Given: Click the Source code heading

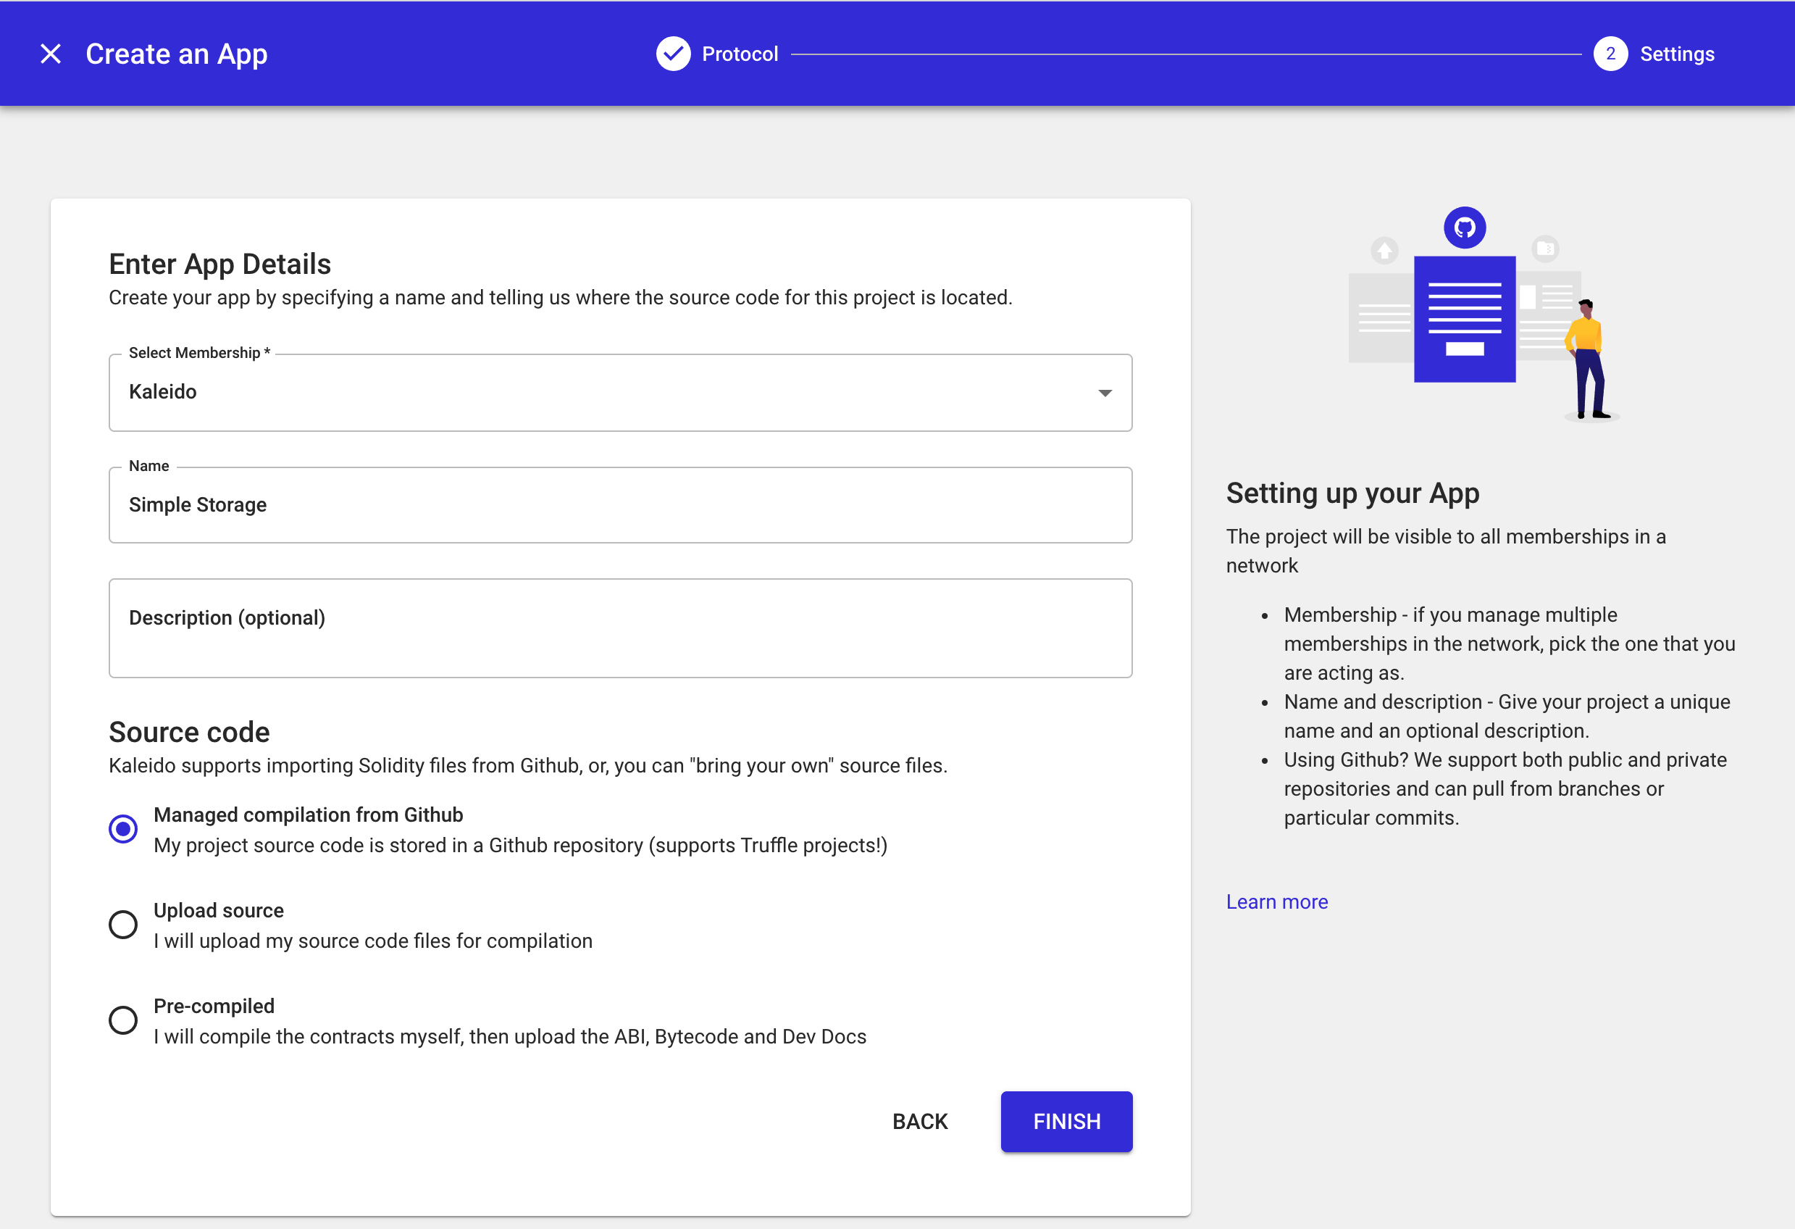Looking at the screenshot, I should 189,731.
